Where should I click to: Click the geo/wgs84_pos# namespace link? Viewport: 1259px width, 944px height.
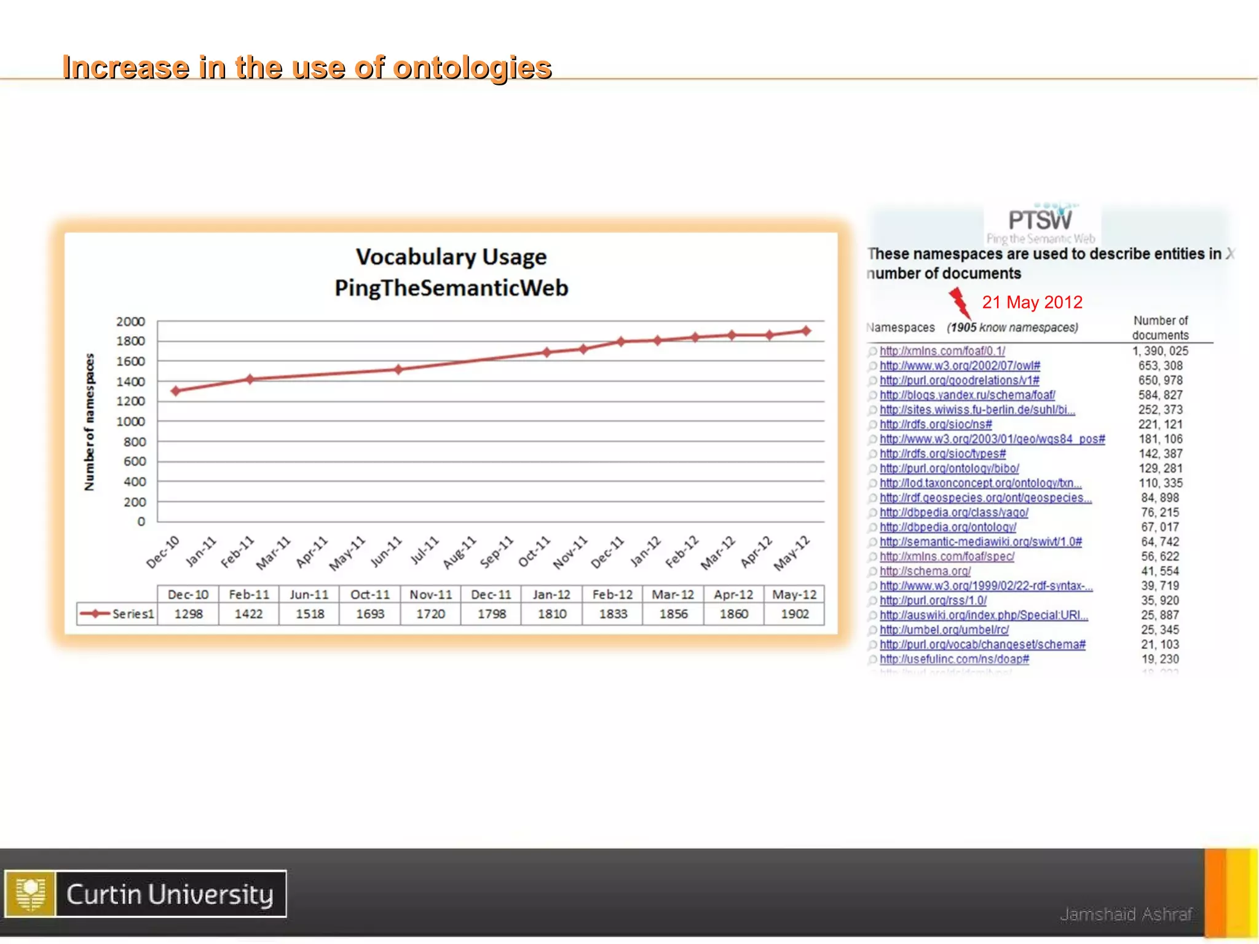[992, 439]
